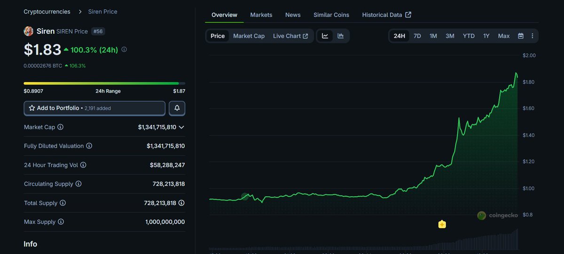Open the News tab
This screenshot has height=254, width=564.
[293, 15]
